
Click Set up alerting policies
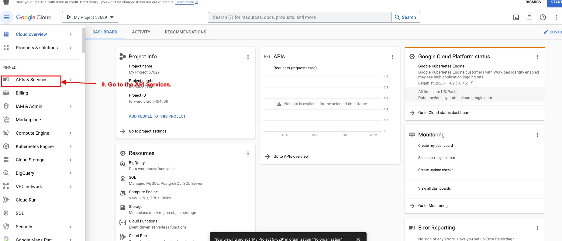click(x=436, y=158)
